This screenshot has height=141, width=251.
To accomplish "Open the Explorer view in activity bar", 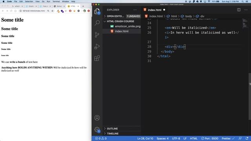I will [x=97, y=11].
